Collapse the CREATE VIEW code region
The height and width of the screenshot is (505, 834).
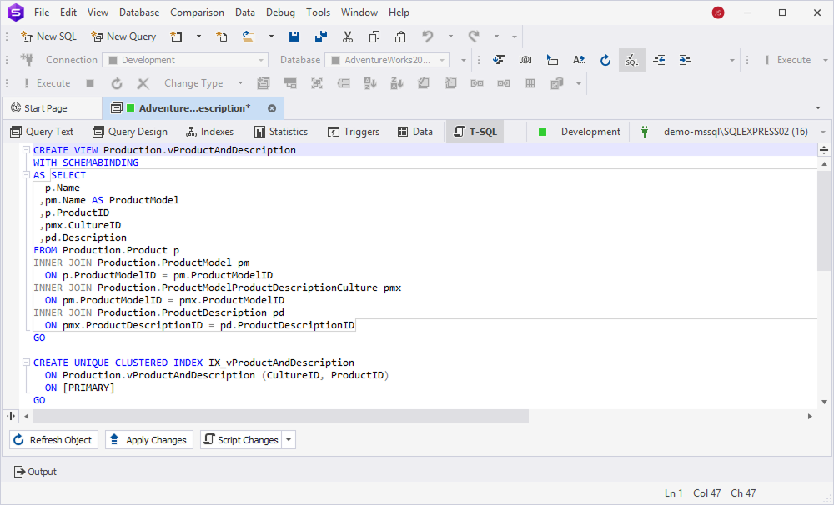pyautogui.click(x=26, y=150)
